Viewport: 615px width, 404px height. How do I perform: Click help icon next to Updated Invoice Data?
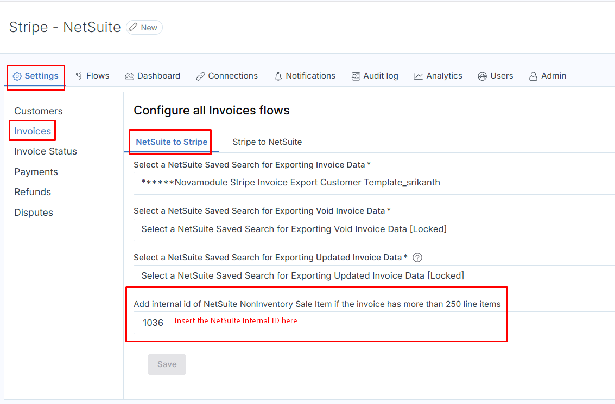point(417,258)
